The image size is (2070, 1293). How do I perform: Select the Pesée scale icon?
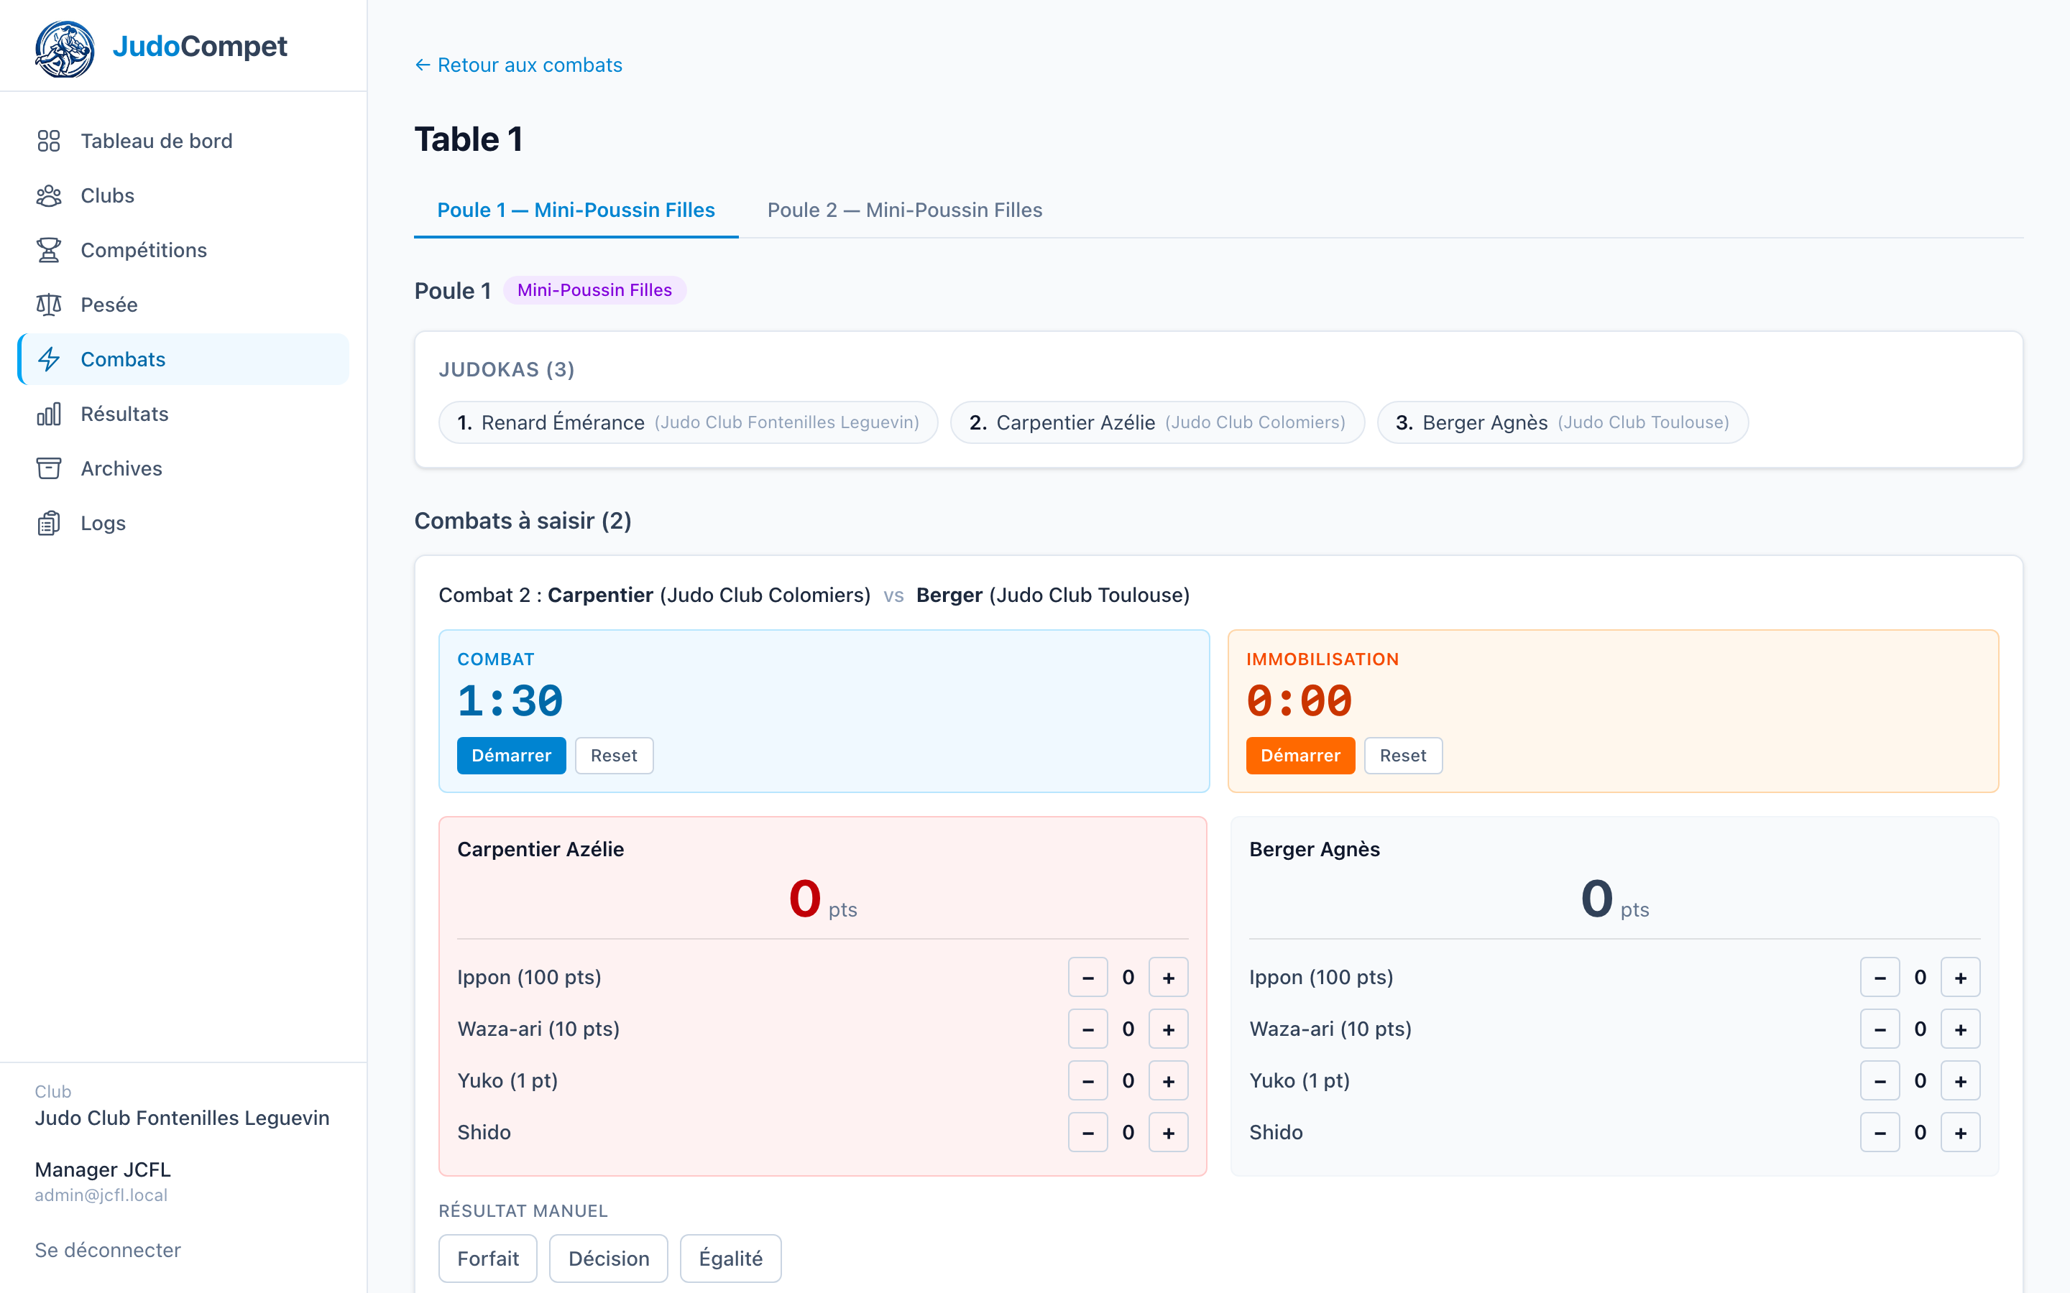click(49, 305)
